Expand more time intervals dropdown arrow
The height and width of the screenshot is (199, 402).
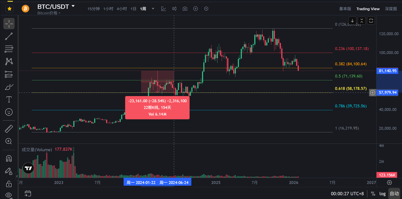(x=153, y=9)
